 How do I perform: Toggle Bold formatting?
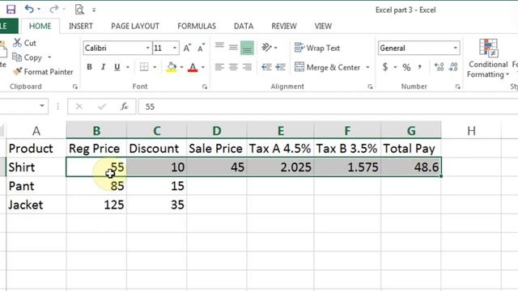point(89,67)
